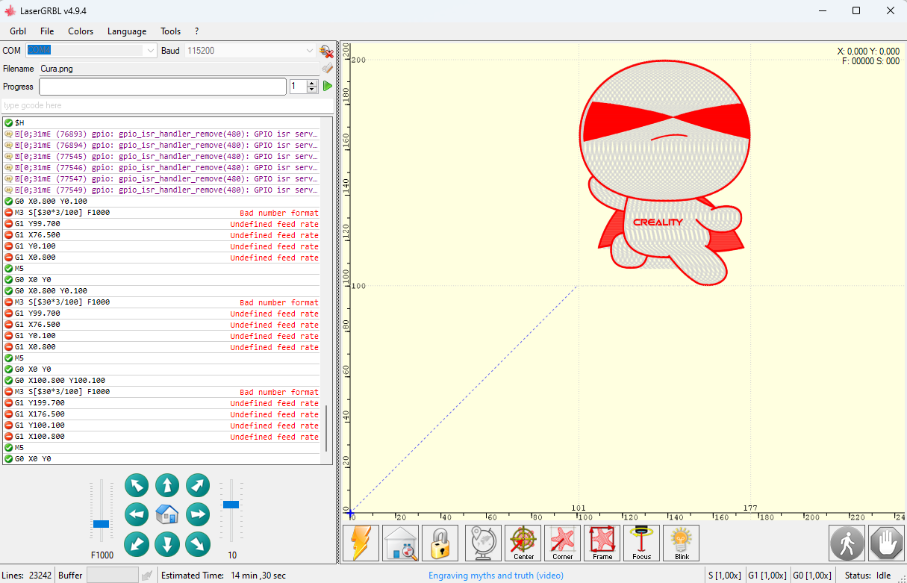The image size is (907, 583).
Task: Click the padlock unlock button
Action: point(440,543)
